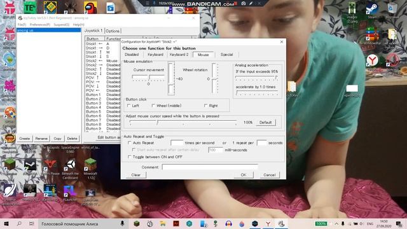Image resolution: width=407 pixels, height=229 pixels.
Task: Adjust the input exceeds threshold slider
Action: (257, 78)
